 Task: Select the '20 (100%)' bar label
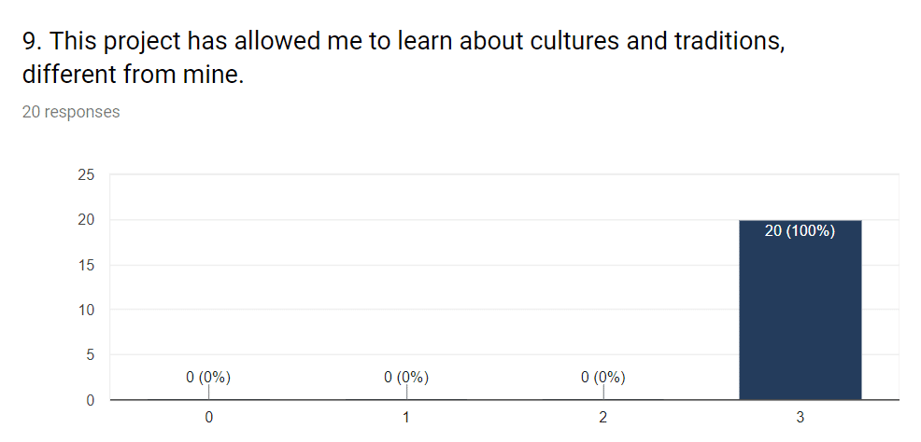800,231
